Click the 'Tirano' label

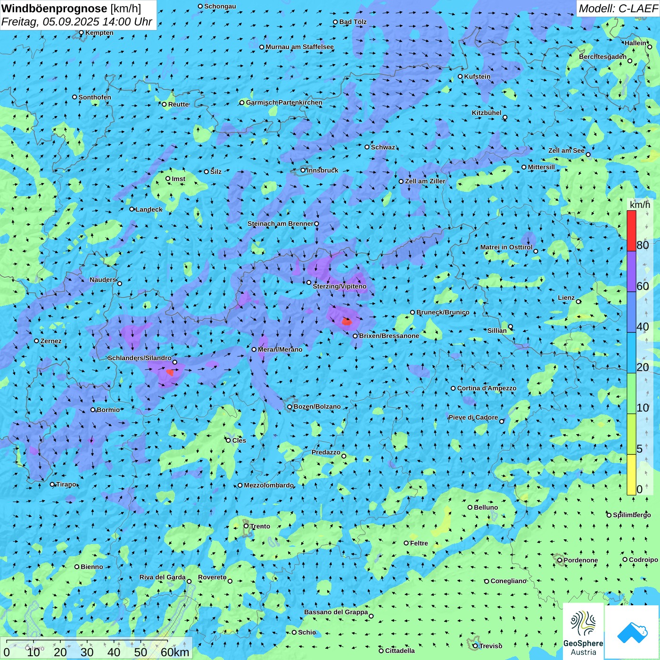point(66,484)
